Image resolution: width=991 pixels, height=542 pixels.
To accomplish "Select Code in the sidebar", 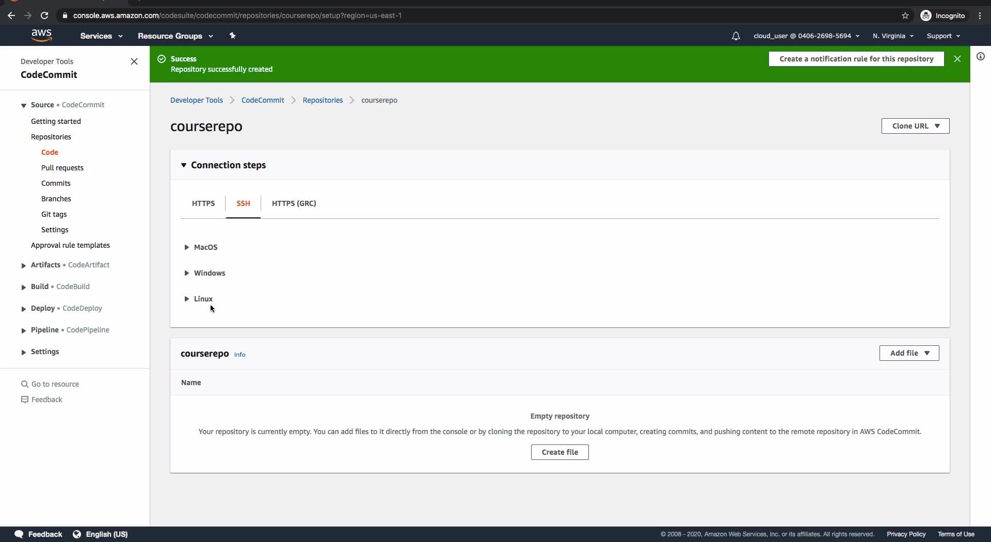I will [50, 152].
